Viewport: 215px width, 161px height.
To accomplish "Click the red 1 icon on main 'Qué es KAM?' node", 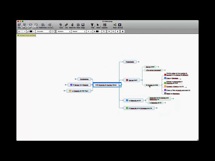I will 127,80.
